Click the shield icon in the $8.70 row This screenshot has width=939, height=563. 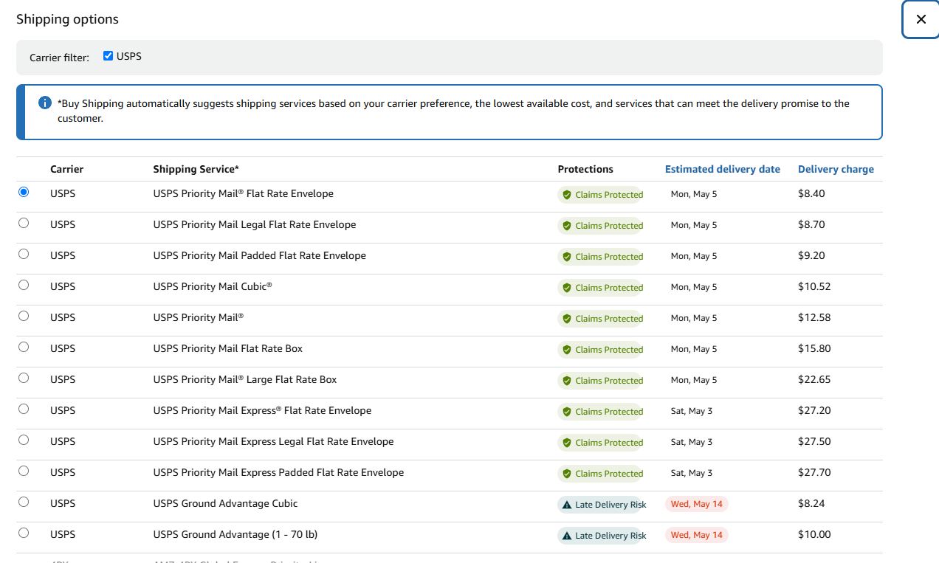567,226
